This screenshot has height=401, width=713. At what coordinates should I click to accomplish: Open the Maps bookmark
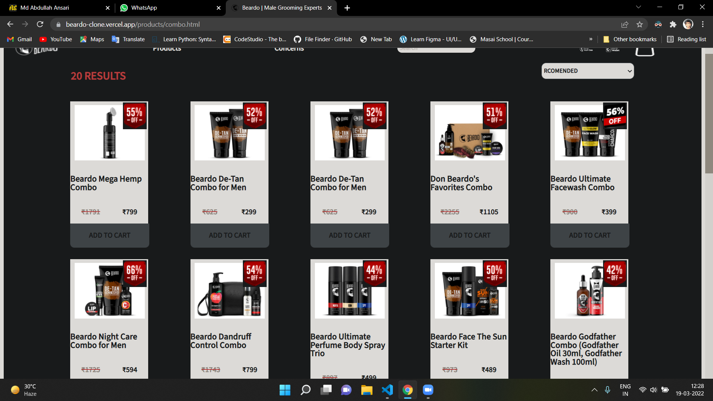coord(92,39)
